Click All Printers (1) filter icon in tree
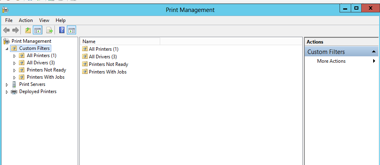Viewport: 380px width, 165px height. pyautogui.click(x=22, y=56)
